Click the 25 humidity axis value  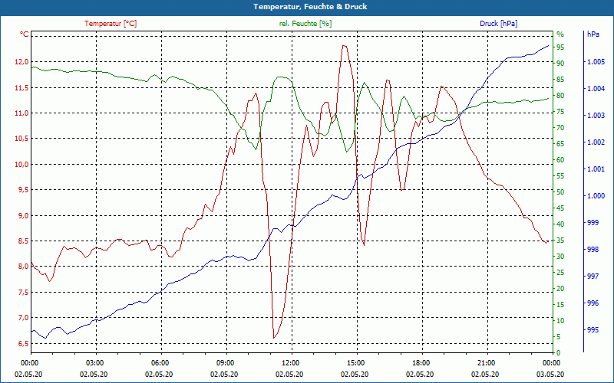560,273
